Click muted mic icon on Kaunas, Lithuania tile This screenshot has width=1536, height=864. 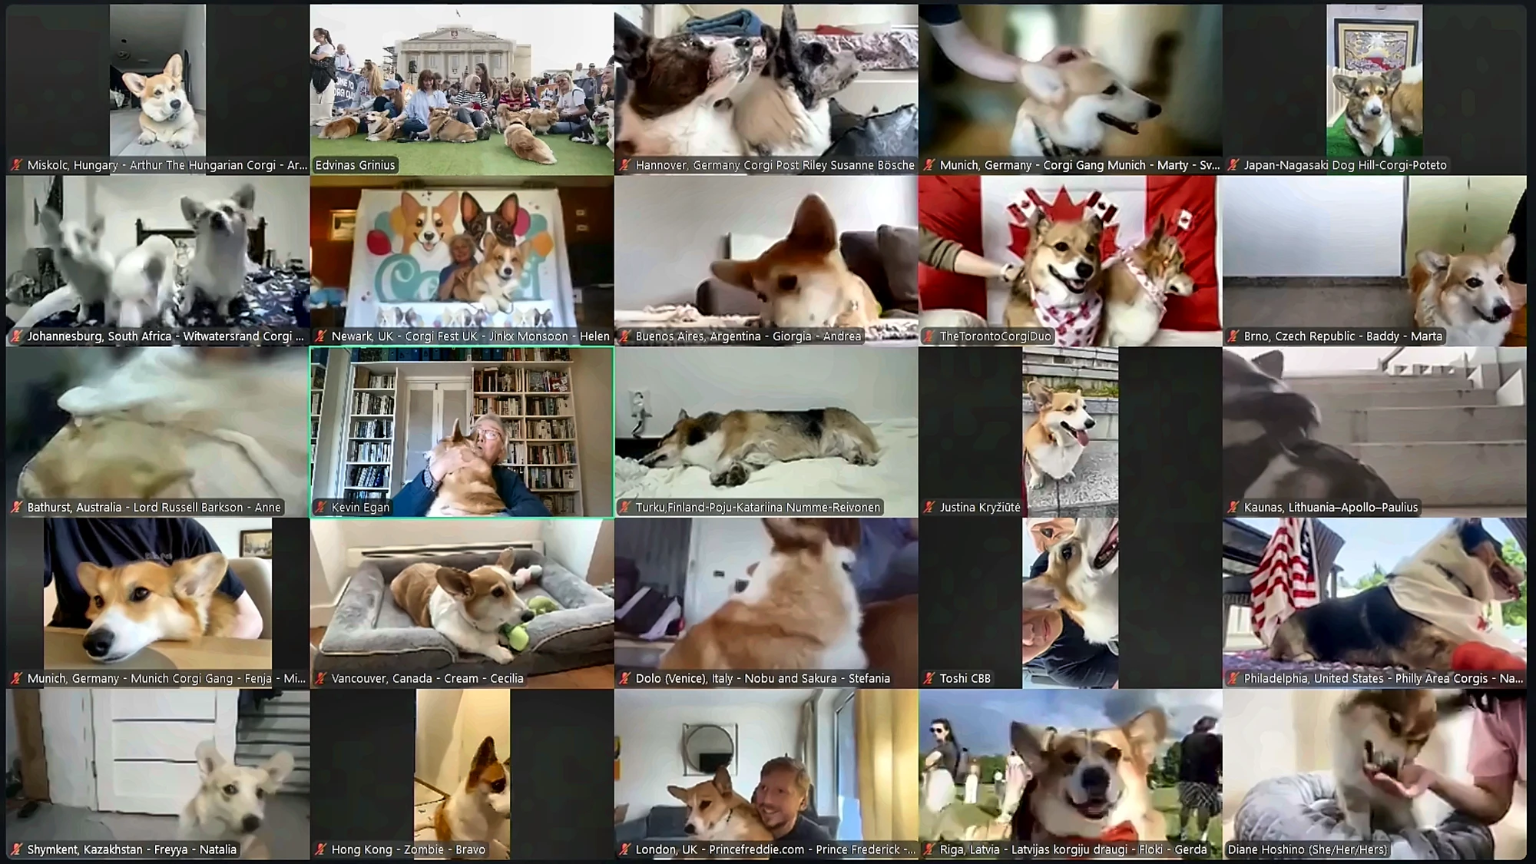point(1233,508)
